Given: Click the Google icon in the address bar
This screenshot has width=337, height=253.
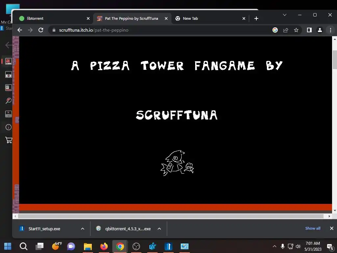Looking at the screenshot, I should pos(275,30).
